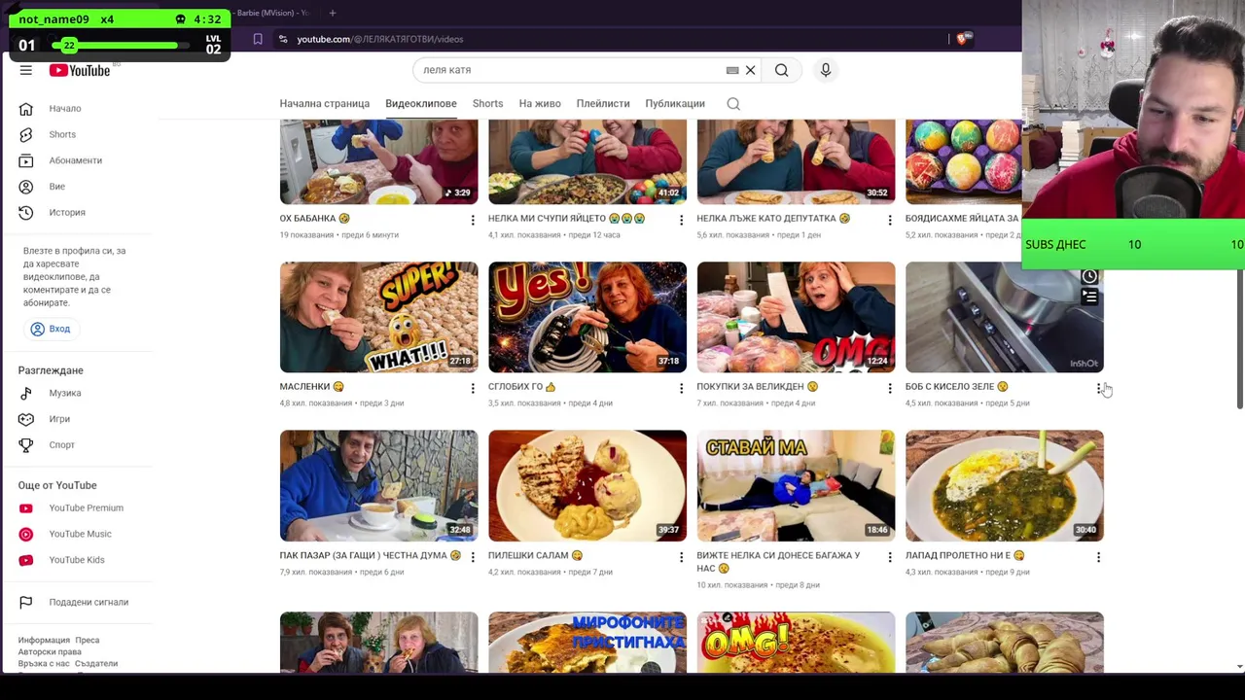Add БОБ С КИСЕЛО ЗЕЛЕ to queue
This screenshot has width=1245, height=700.
1089,297
